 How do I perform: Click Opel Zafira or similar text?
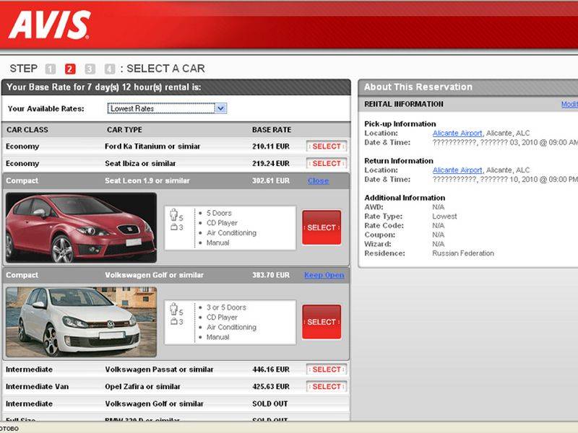click(142, 386)
